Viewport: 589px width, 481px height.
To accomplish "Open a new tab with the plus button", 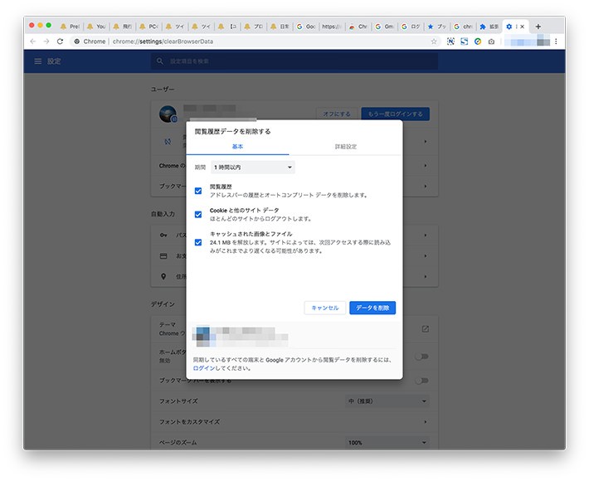I will [538, 27].
